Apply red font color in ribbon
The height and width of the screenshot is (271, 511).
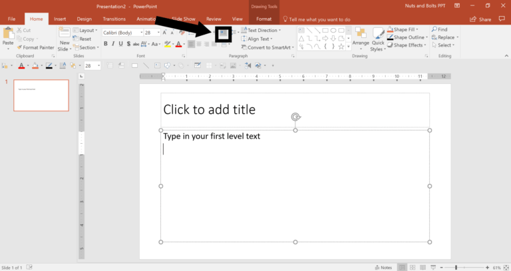coord(178,44)
